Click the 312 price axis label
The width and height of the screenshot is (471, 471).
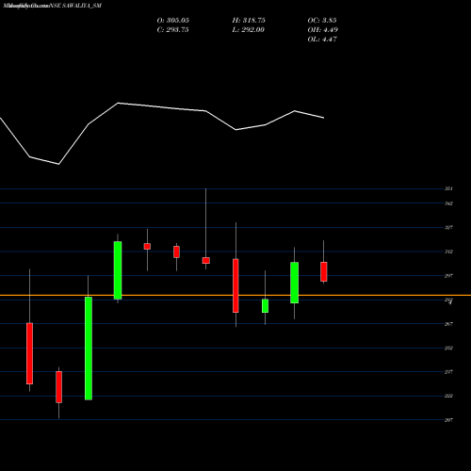pos(448,252)
